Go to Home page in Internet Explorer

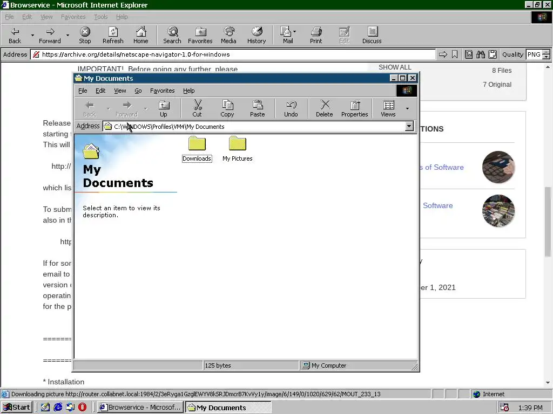(141, 35)
